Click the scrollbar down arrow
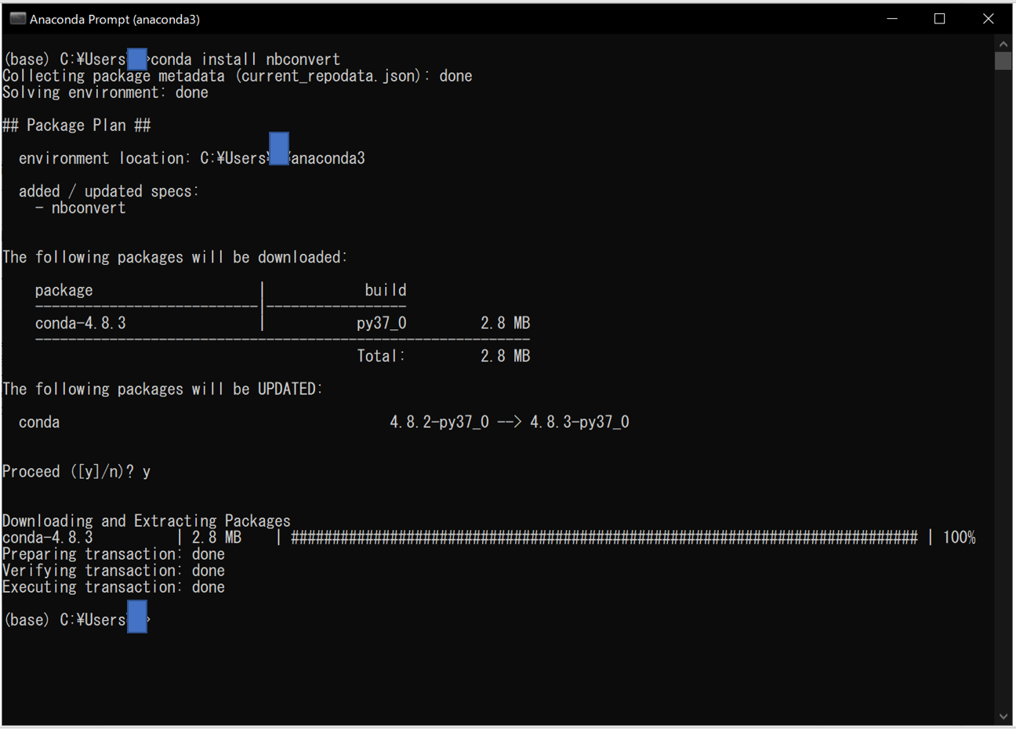This screenshot has width=1016, height=729. (1003, 716)
